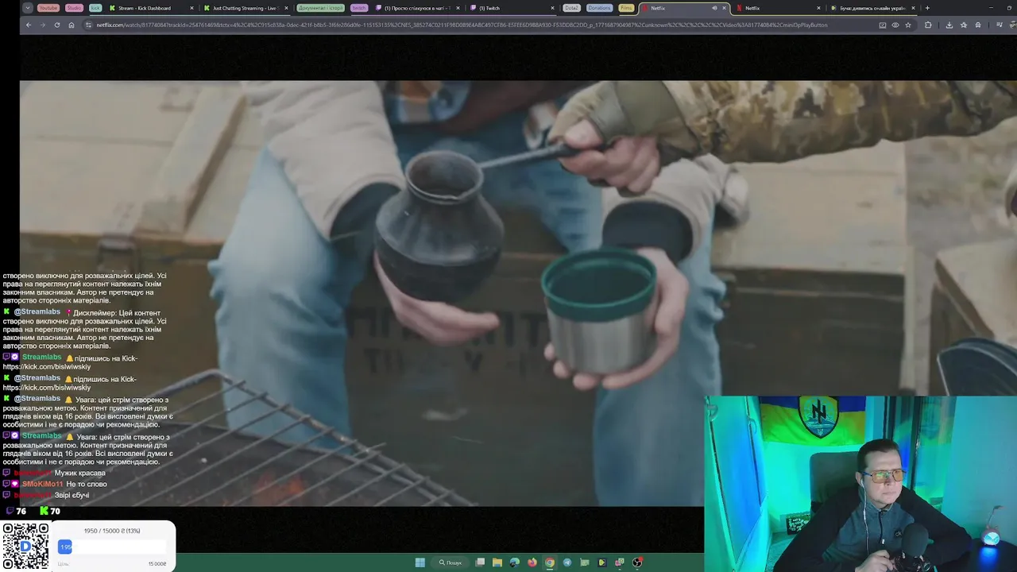Close the Stream - Kick Dashboard tab
Viewport: 1017px width, 572px height.
click(192, 8)
